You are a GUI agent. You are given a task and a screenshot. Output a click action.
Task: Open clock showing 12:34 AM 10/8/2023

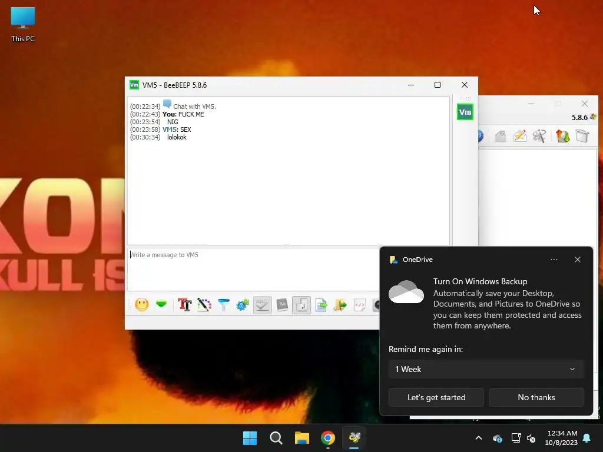[561, 438]
